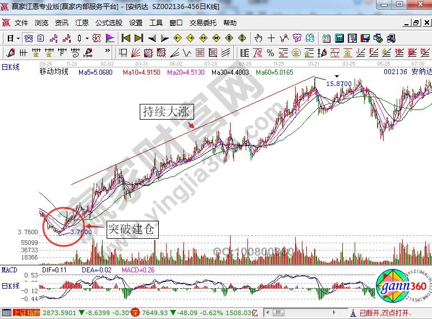Click the percent sign drawing tool
The height and width of the screenshot is (319, 432).
[270, 53]
